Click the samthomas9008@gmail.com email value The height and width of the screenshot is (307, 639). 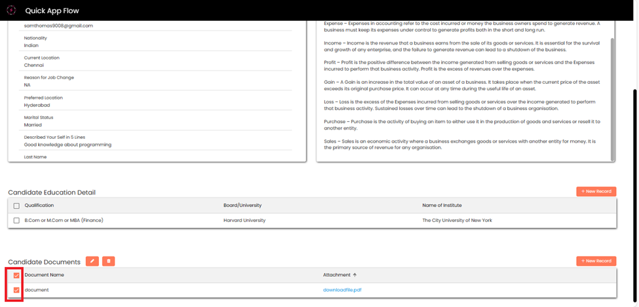(58, 26)
